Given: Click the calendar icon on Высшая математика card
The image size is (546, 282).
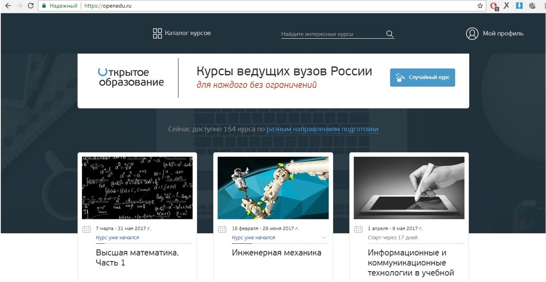Looking at the screenshot, I should (86, 229).
